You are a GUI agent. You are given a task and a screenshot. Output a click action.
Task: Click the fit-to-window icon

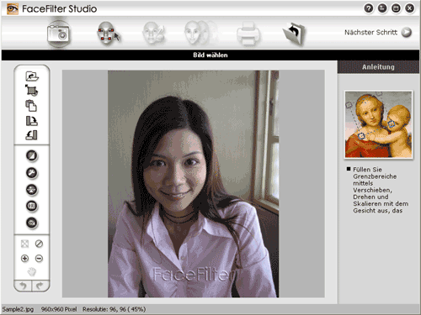click(x=24, y=244)
